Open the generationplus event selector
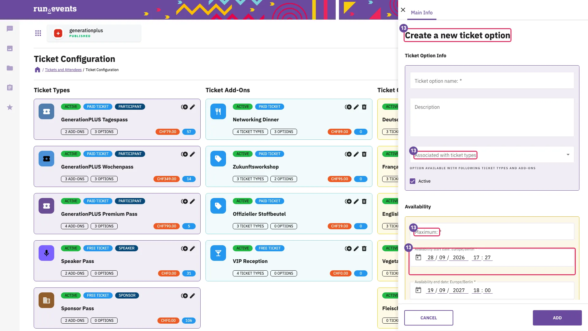The image size is (588, 331). point(94,33)
